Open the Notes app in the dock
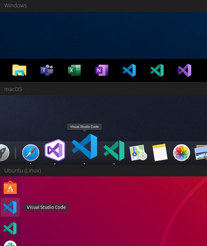The width and height of the screenshot is (207, 246). [x=160, y=153]
